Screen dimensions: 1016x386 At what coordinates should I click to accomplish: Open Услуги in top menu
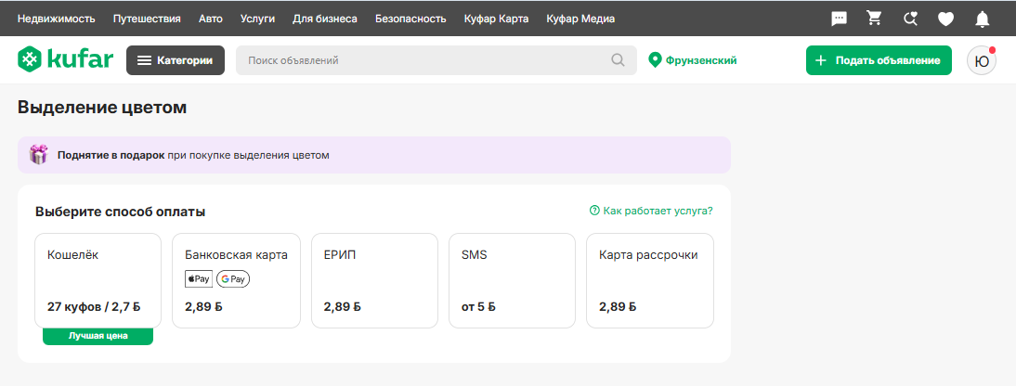(257, 19)
